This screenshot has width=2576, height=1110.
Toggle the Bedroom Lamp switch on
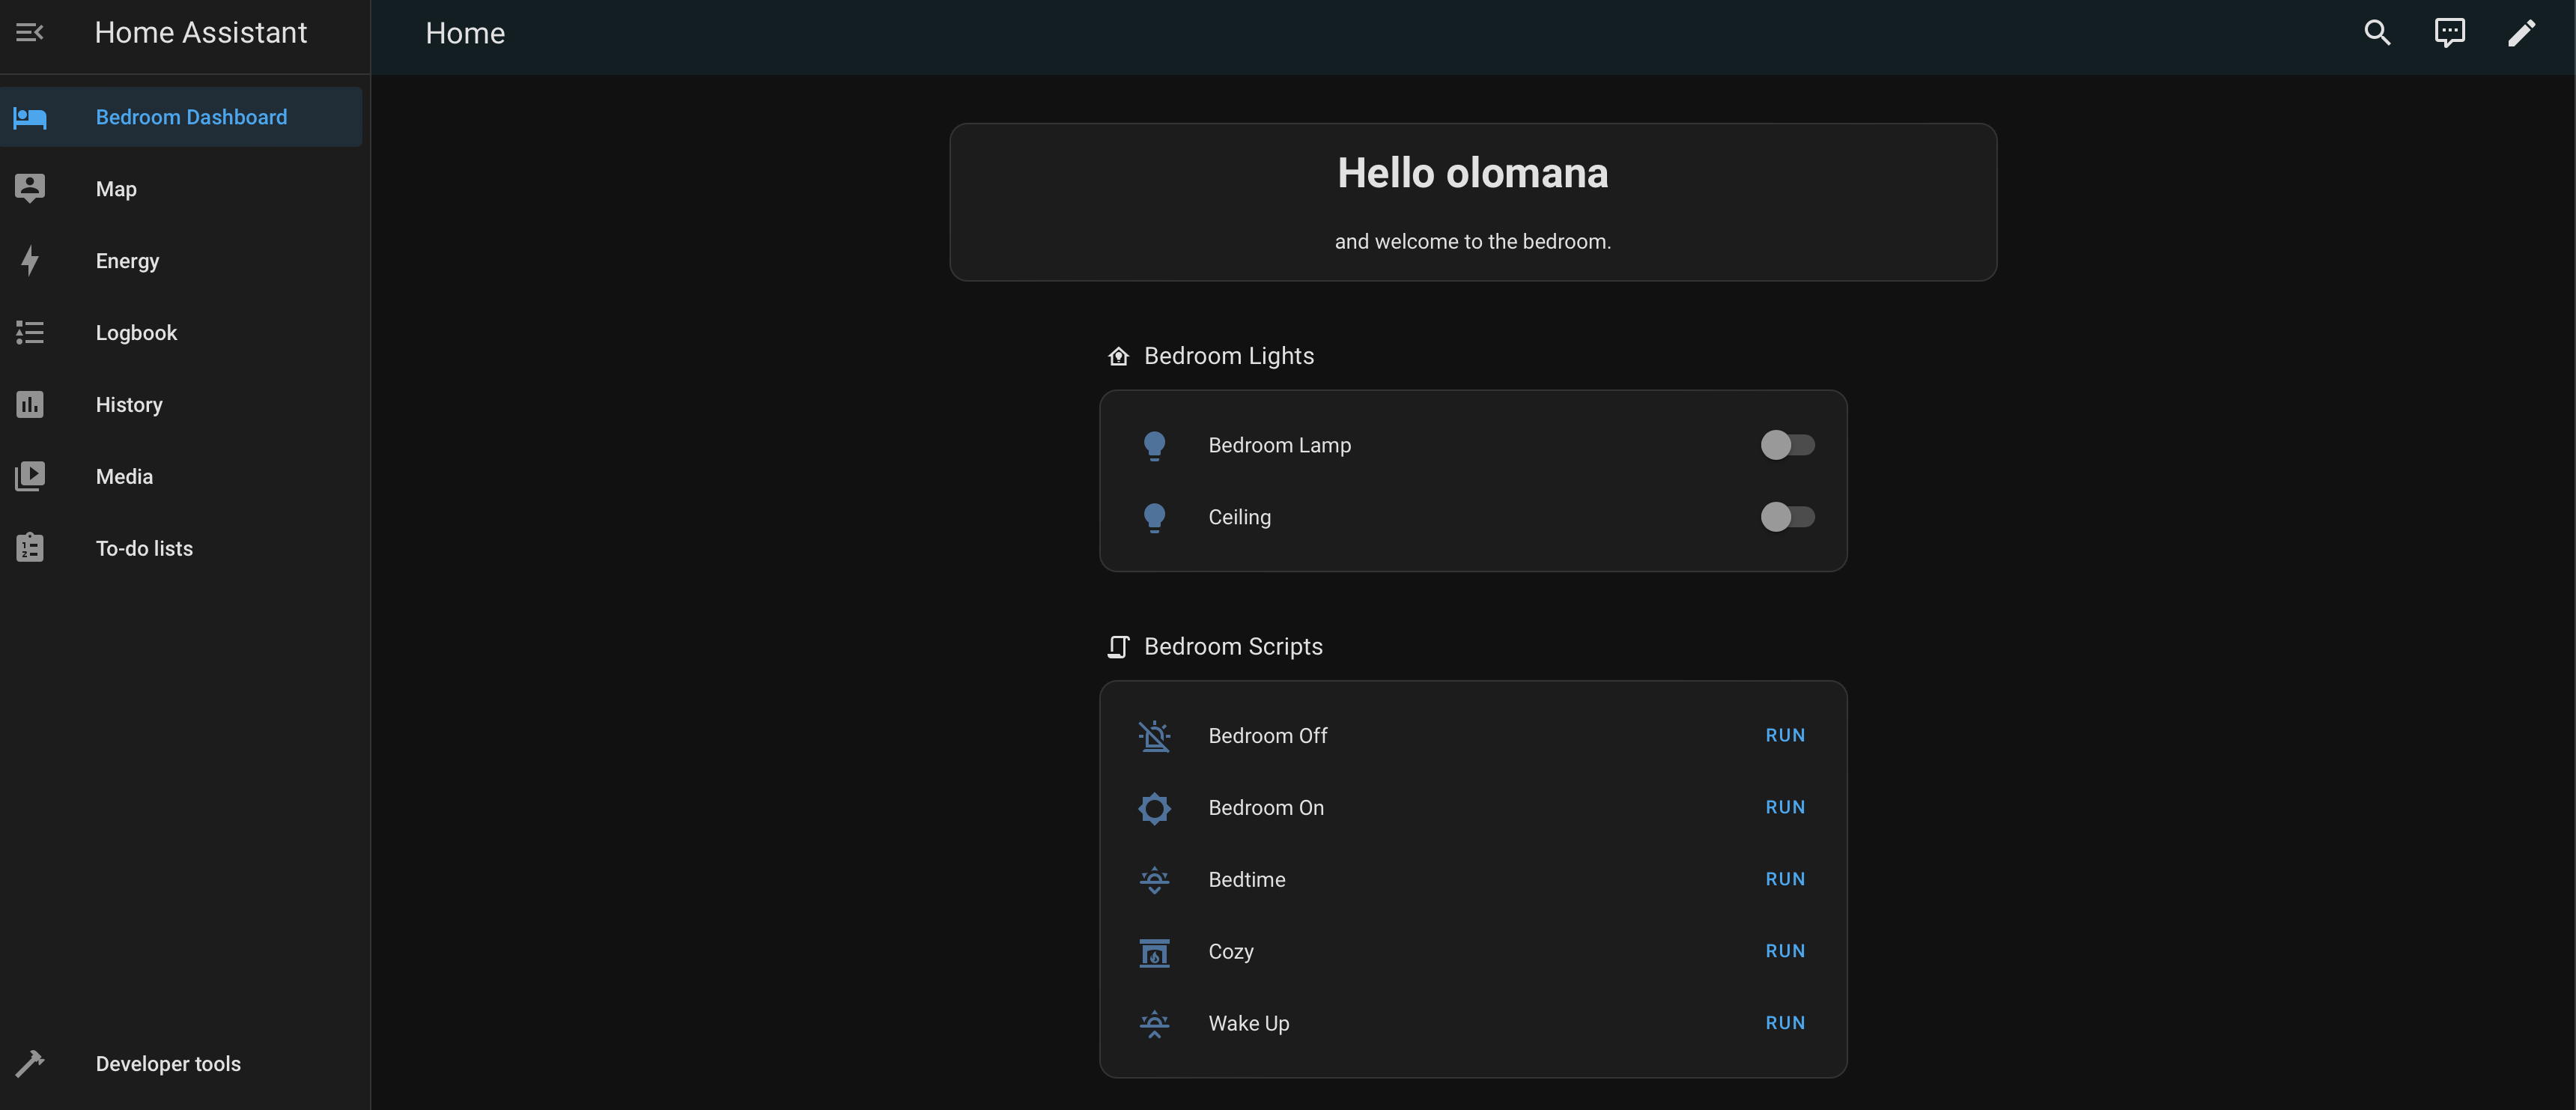[x=1787, y=445]
